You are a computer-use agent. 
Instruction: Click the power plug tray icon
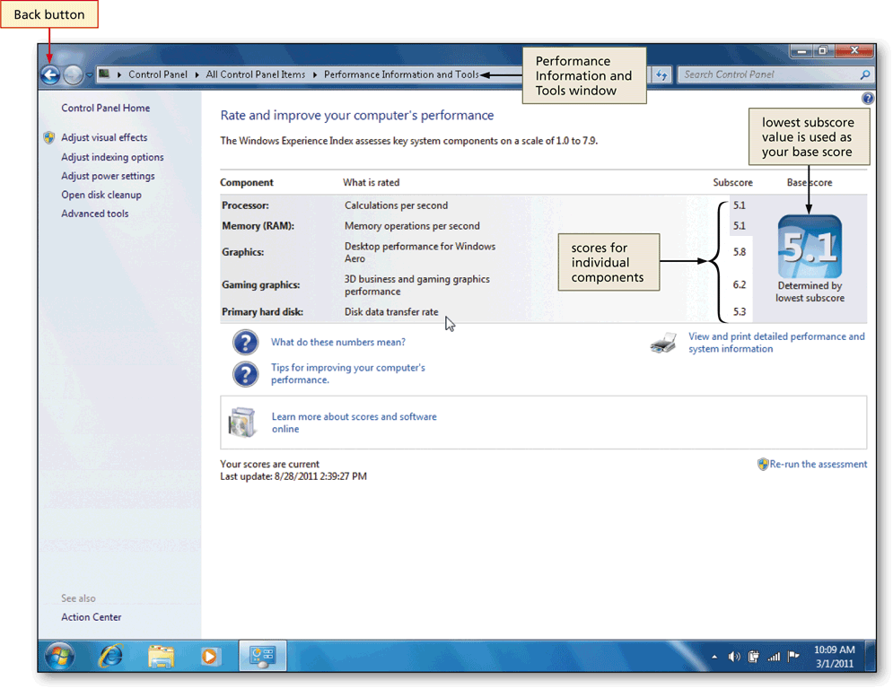coord(754,657)
